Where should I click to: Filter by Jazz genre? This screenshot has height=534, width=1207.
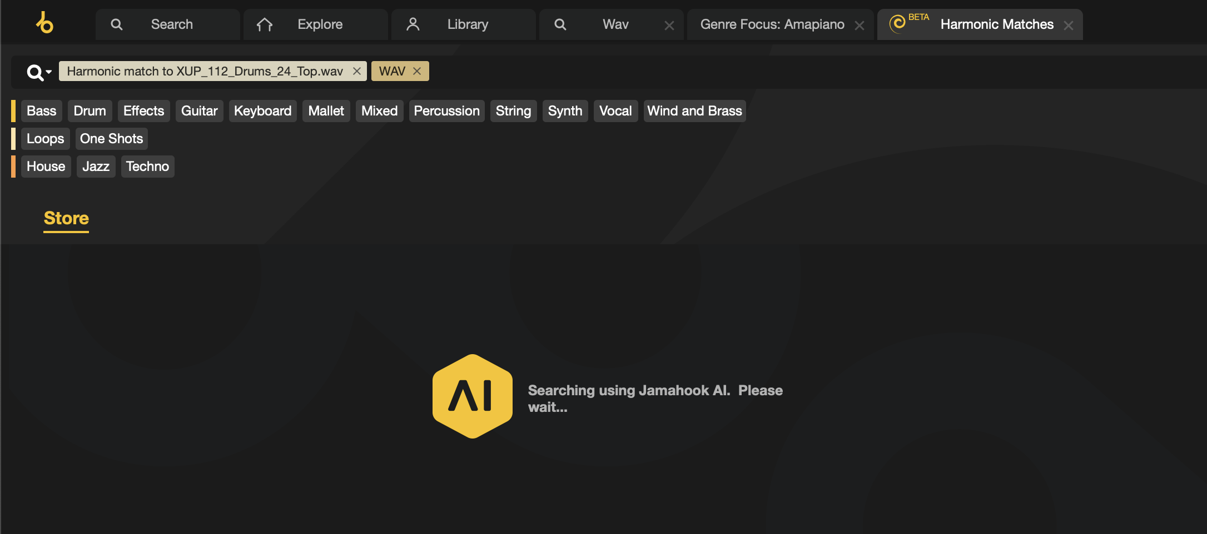point(96,167)
